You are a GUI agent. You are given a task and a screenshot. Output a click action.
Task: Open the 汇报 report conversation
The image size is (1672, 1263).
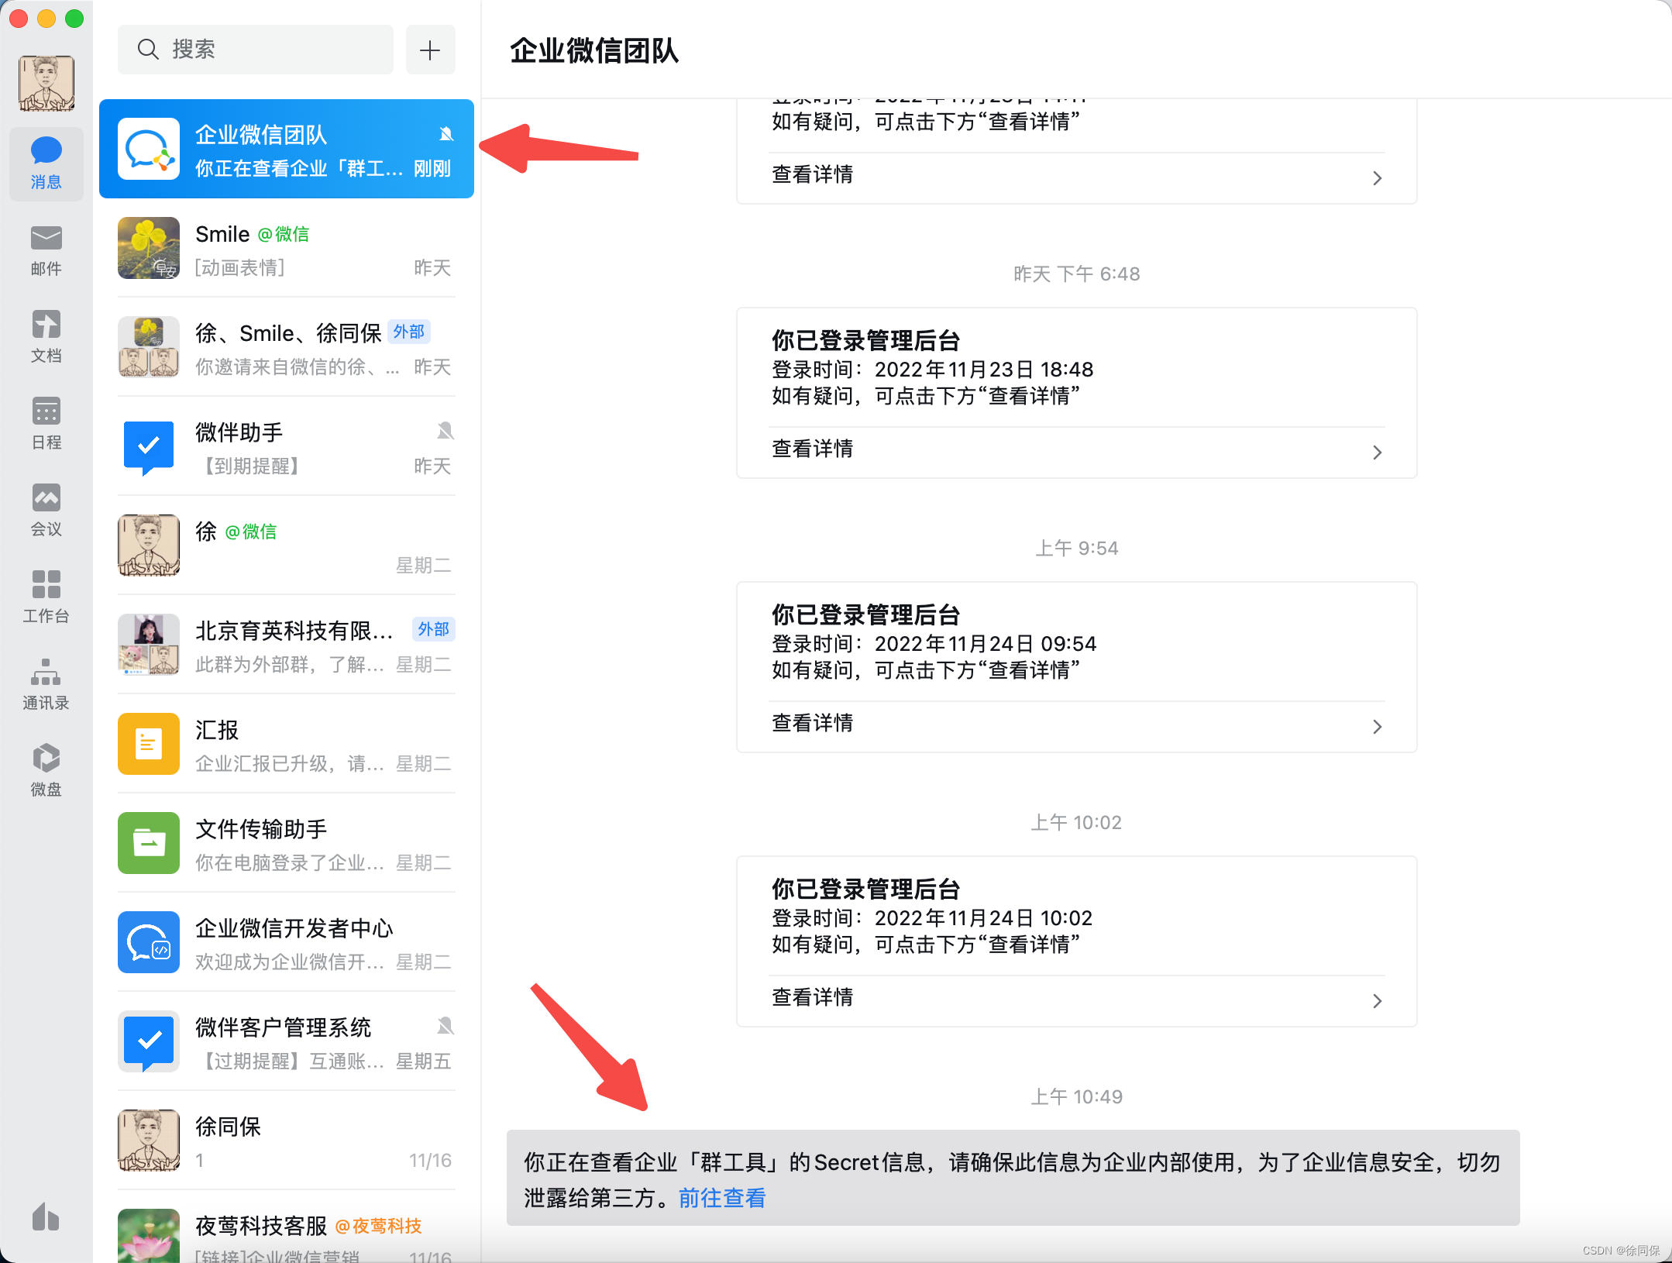click(x=287, y=744)
